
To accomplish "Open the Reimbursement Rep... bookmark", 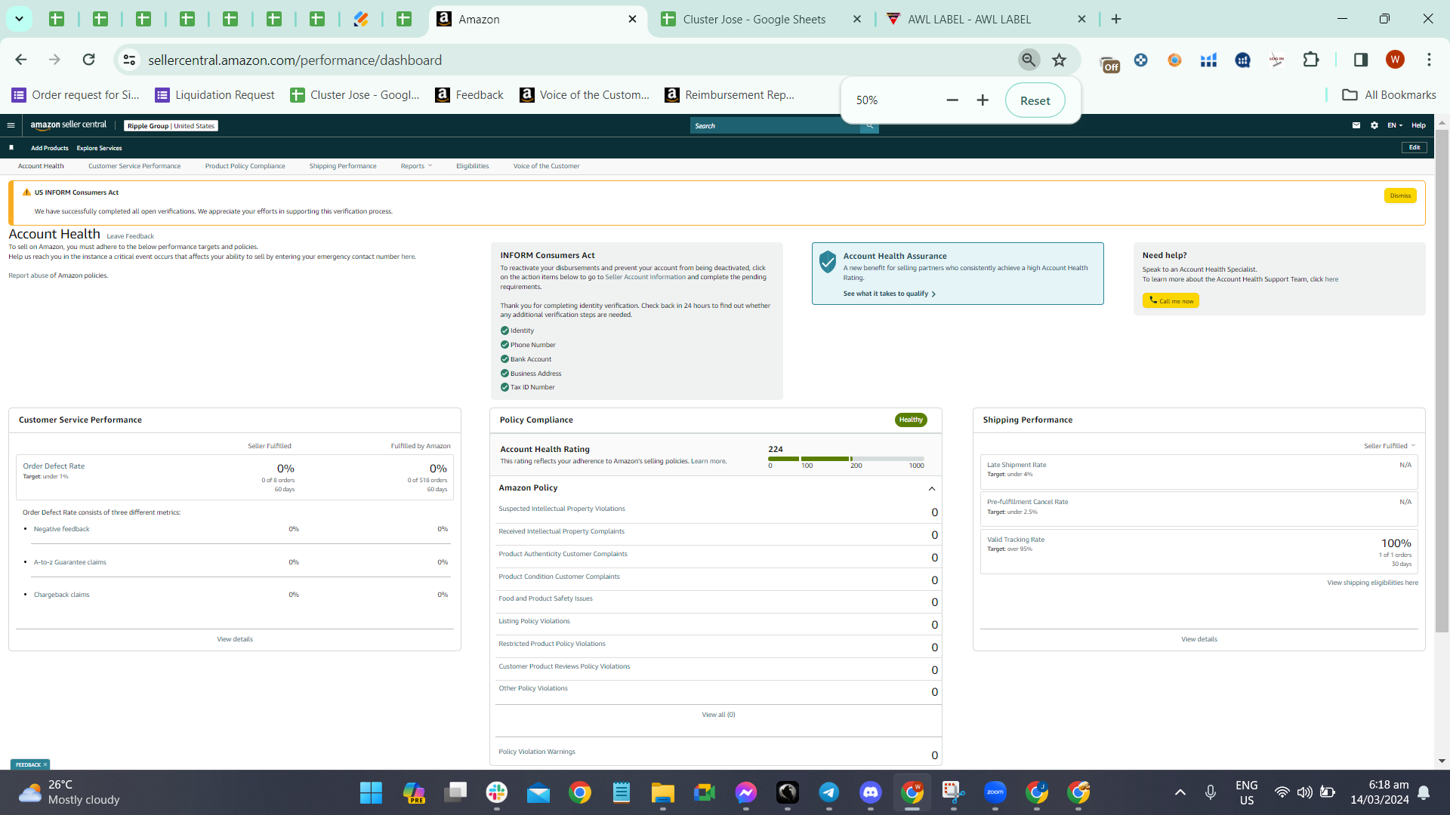I will pyautogui.click(x=730, y=94).
